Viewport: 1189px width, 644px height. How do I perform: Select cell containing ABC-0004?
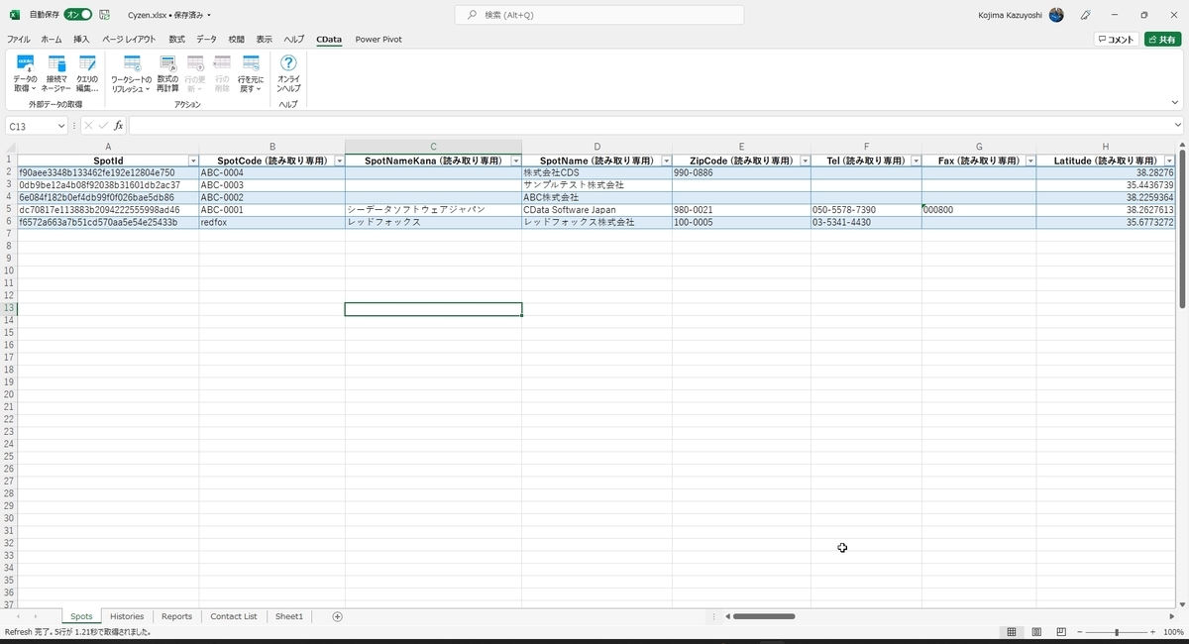[271, 172]
